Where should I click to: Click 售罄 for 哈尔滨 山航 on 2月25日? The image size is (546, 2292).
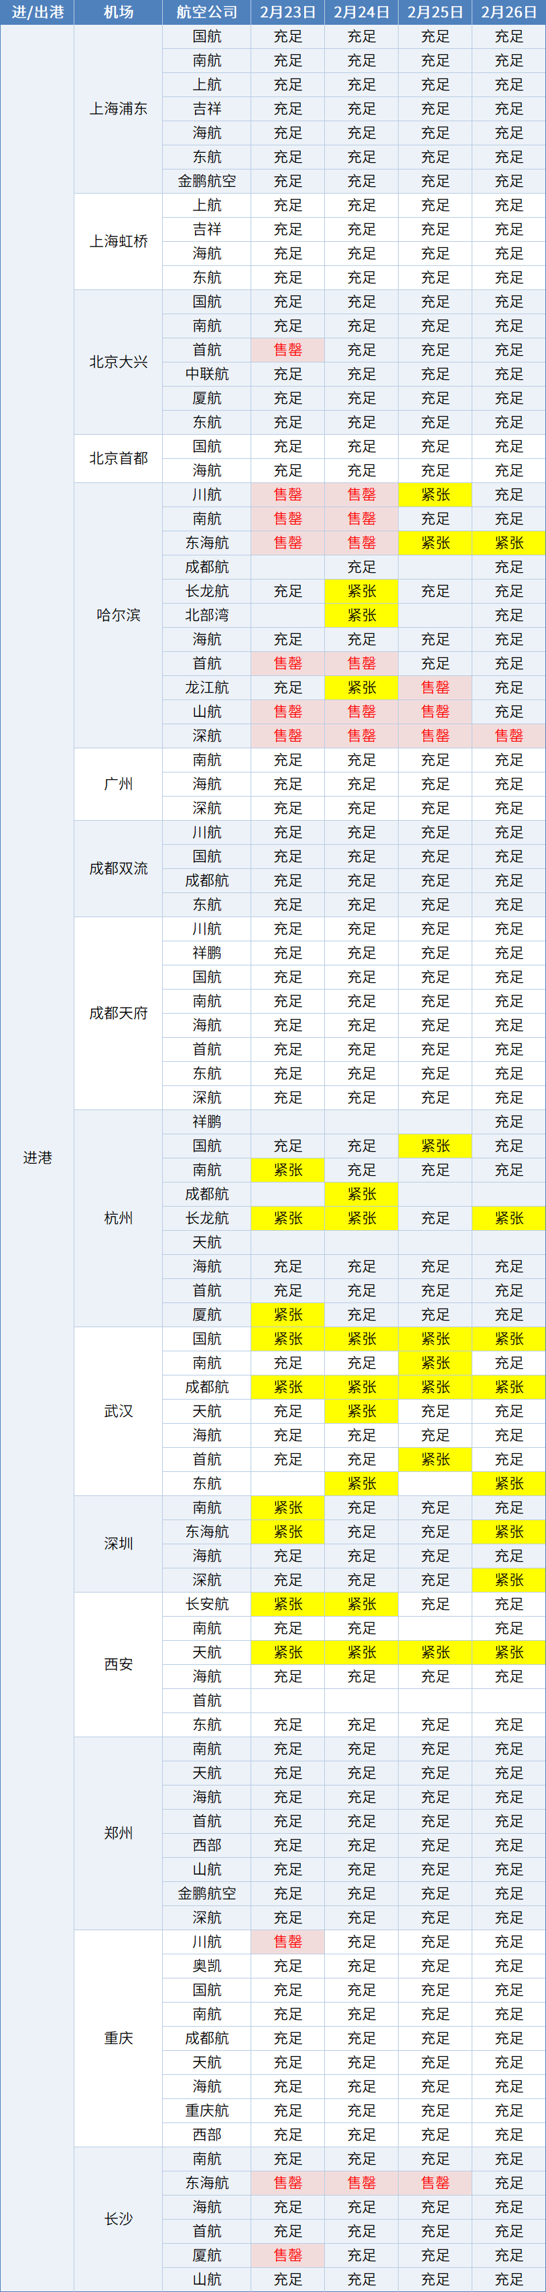pyautogui.click(x=435, y=712)
